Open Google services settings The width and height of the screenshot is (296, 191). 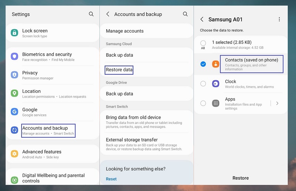pos(53,112)
